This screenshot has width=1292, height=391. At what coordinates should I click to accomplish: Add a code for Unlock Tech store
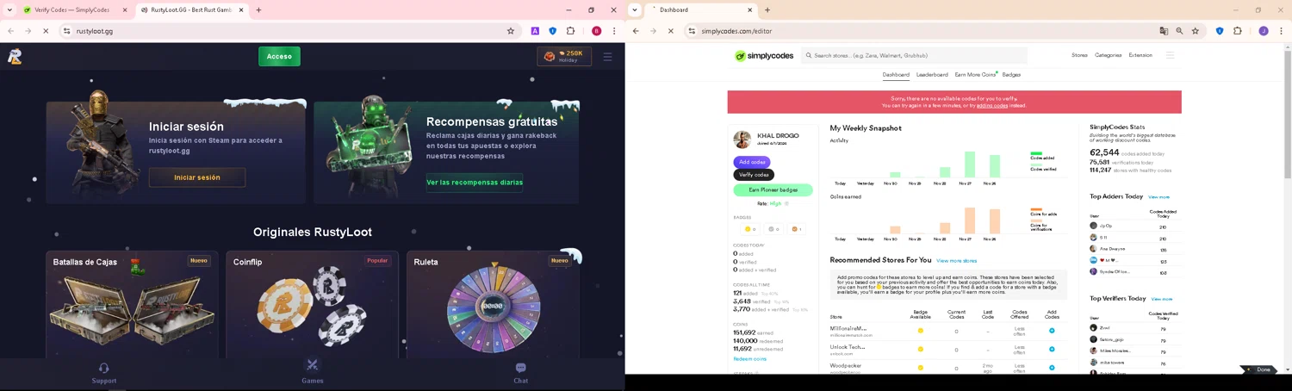(x=1052, y=349)
